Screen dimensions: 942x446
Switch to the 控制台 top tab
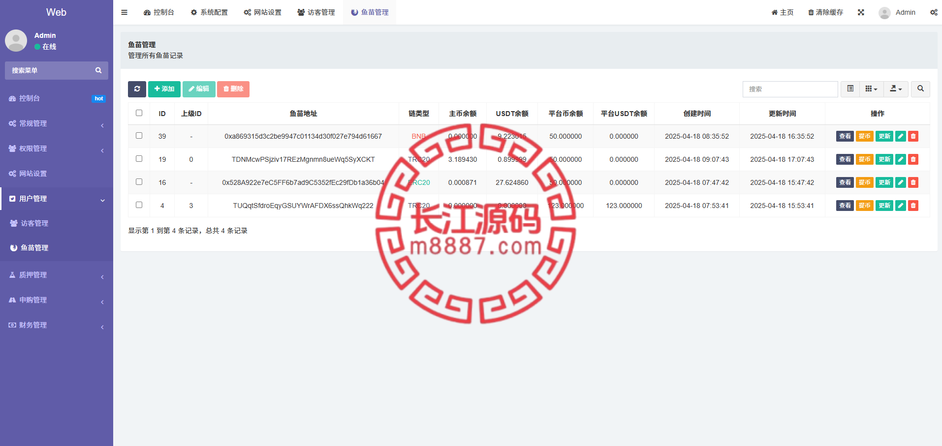pos(158,12)
